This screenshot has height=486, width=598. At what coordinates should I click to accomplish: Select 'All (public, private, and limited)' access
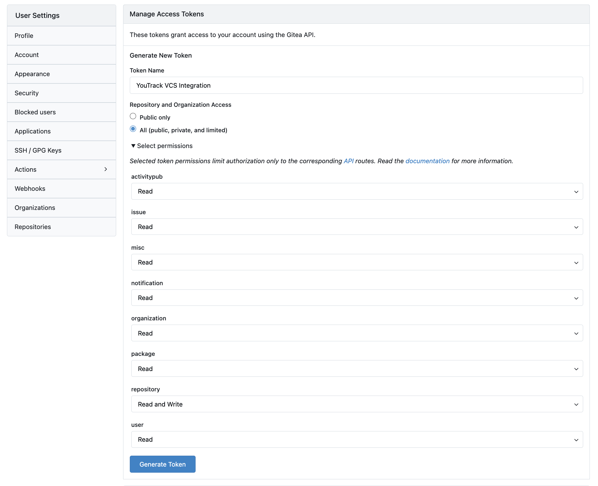[133, 129]
